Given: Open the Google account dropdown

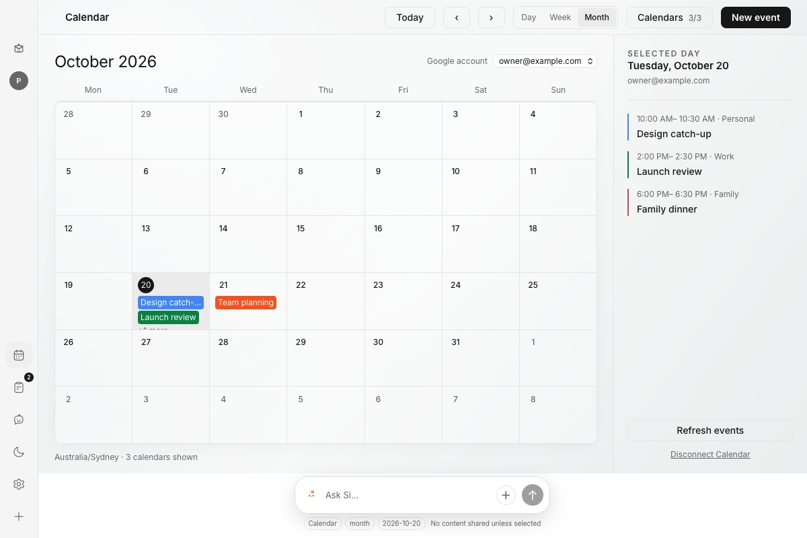Looking at the screenshot, I should [x=545, y=61].
